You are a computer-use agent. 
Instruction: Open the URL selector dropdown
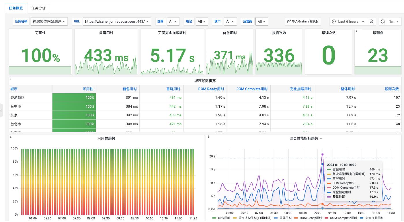pyautogui.click(x=117, y=22)
